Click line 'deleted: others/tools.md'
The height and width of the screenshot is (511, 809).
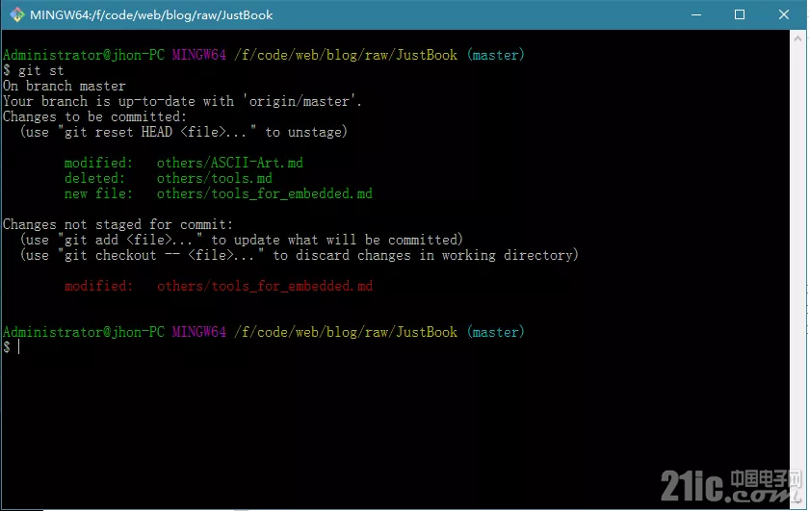[x=169, y=178]
